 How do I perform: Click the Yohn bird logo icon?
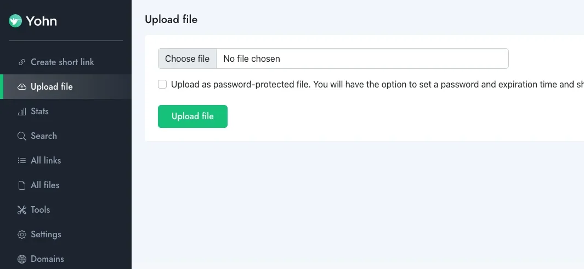(15, 21)
